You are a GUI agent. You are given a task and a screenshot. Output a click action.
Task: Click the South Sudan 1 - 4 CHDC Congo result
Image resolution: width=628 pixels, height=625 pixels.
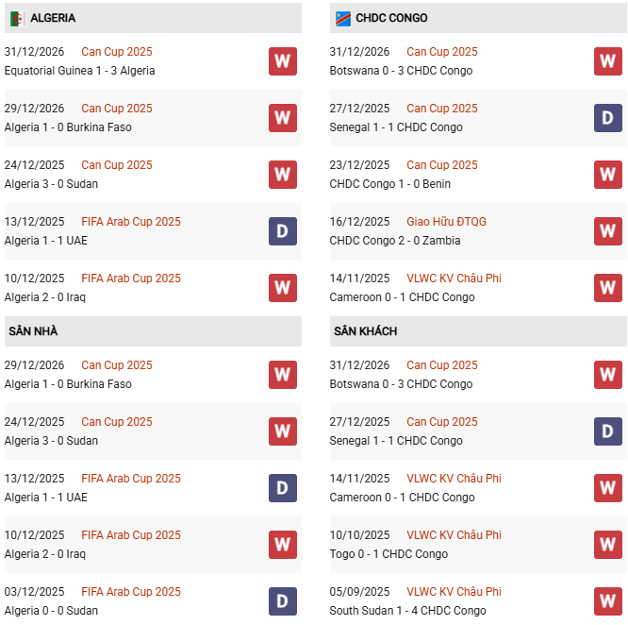pyautogui.click(x=407, y=611)
